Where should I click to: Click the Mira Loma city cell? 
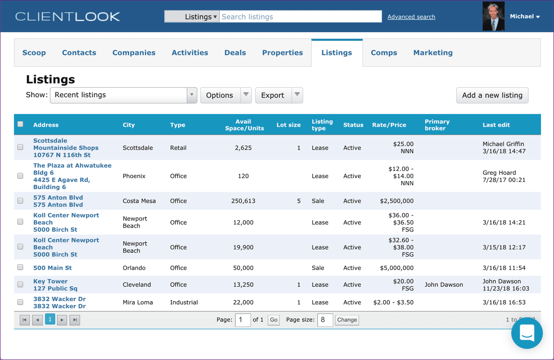click(x=138, y=303)
